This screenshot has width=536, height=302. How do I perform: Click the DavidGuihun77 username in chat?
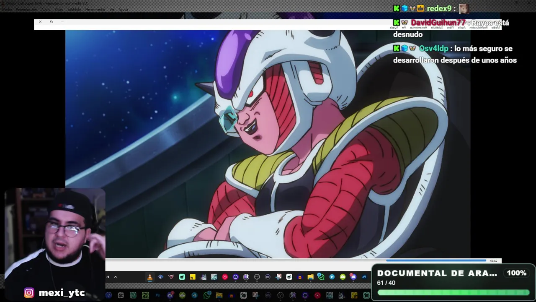pos(438,23)
